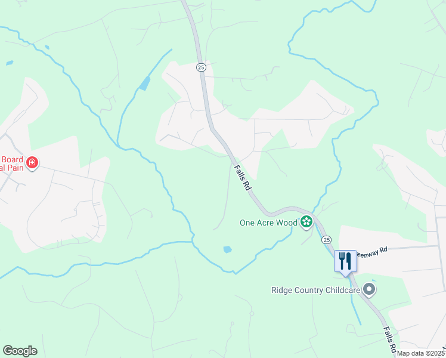Click the small pond at far left edge

10,63
